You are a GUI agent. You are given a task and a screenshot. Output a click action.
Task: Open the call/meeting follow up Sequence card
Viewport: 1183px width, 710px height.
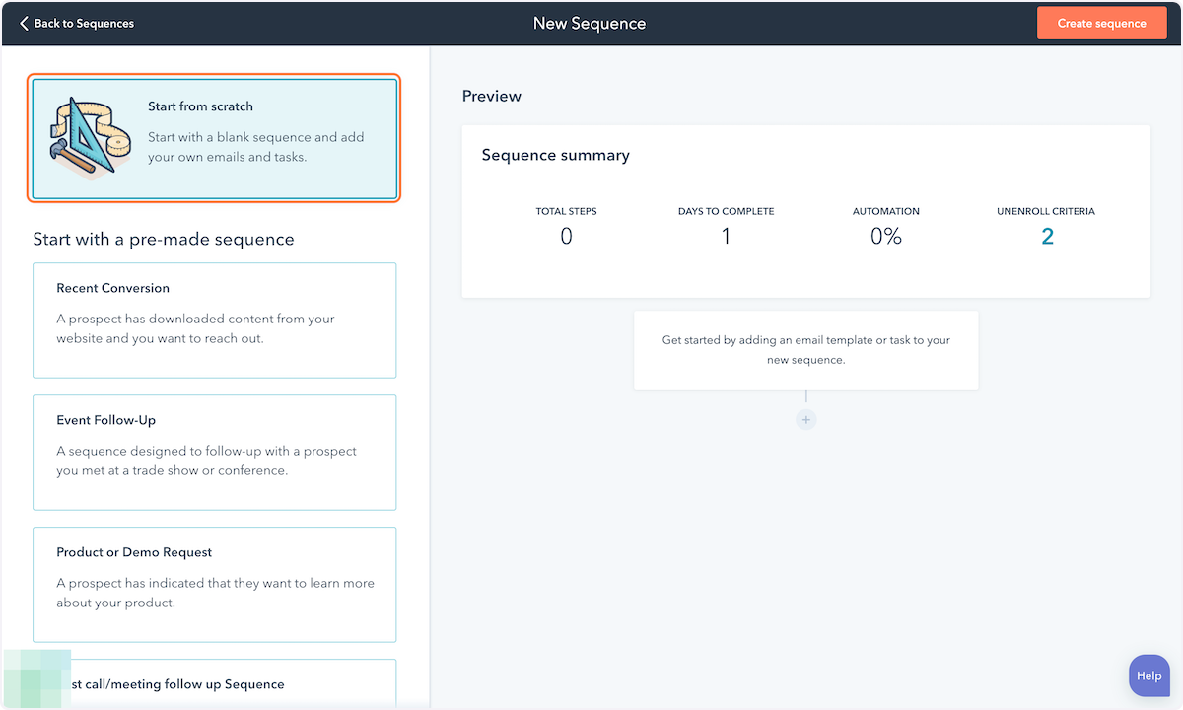point(215,683)
